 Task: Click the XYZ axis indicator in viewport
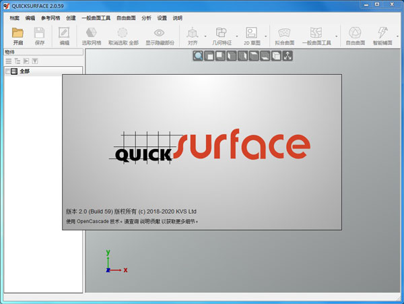(x=116, y=262)
